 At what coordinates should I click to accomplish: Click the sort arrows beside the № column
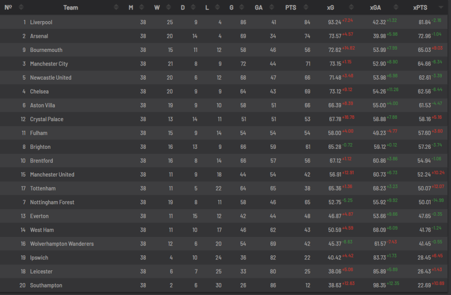tap(21, 7)
